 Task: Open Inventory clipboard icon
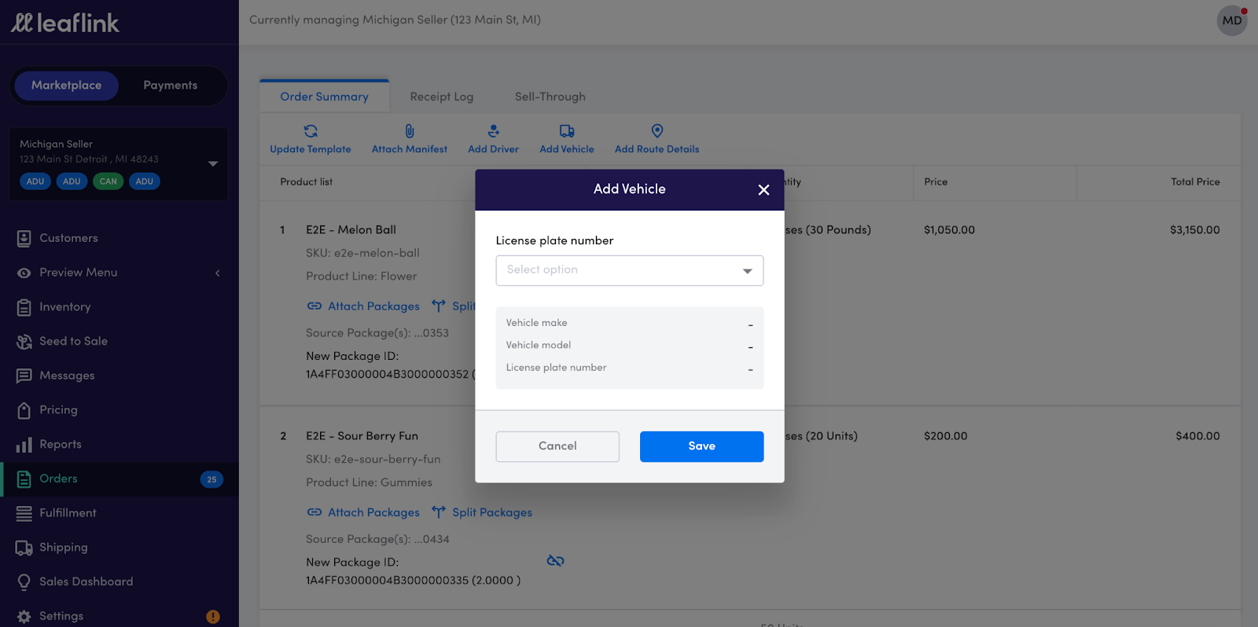click(24, 307)
